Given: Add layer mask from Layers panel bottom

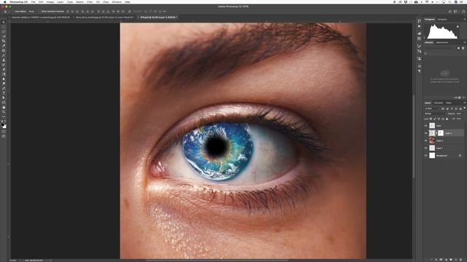Looking at the screenshot, I should [441, 260].
